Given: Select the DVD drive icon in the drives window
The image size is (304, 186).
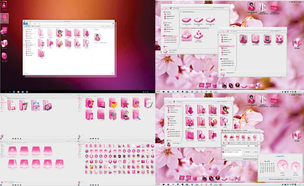Looking at the screenshot, I should click(199, 35).
